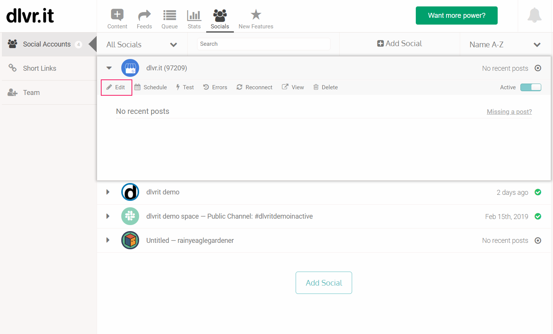This screenshot has height=334, width=553.
Task: Open New Features star tab
Action: tap(256, 19)
